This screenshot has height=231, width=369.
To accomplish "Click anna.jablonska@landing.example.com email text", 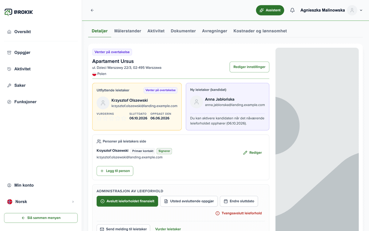I will (x=235, y=105).
